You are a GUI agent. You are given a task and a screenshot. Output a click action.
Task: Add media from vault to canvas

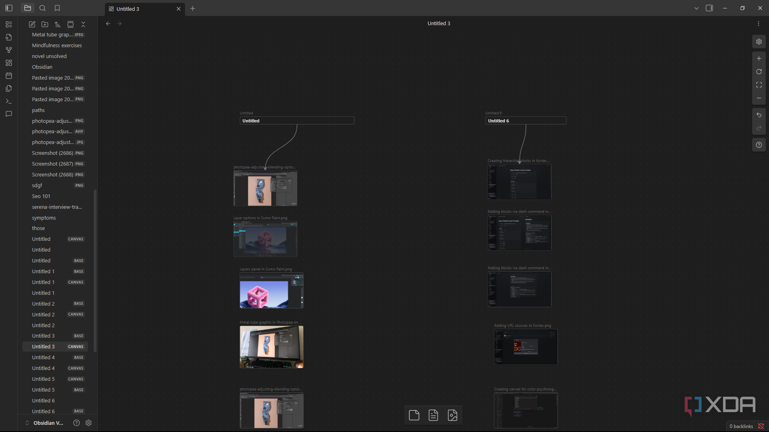(x=453, y=415)
